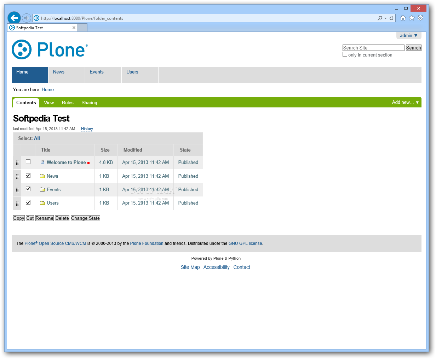The height and width of the screenshot is (359, 436).
Task: Open the Events folder link
Action: click(54, 189)
